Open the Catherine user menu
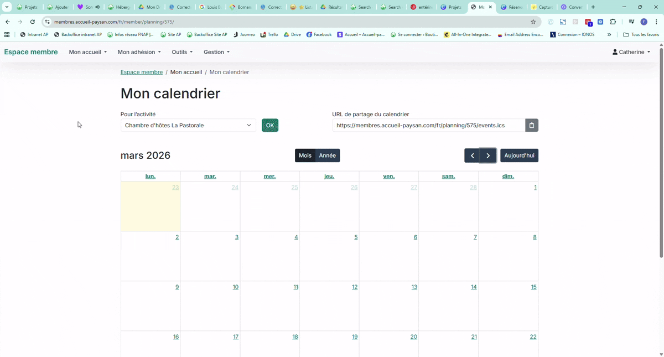 (x=631, y=52)
